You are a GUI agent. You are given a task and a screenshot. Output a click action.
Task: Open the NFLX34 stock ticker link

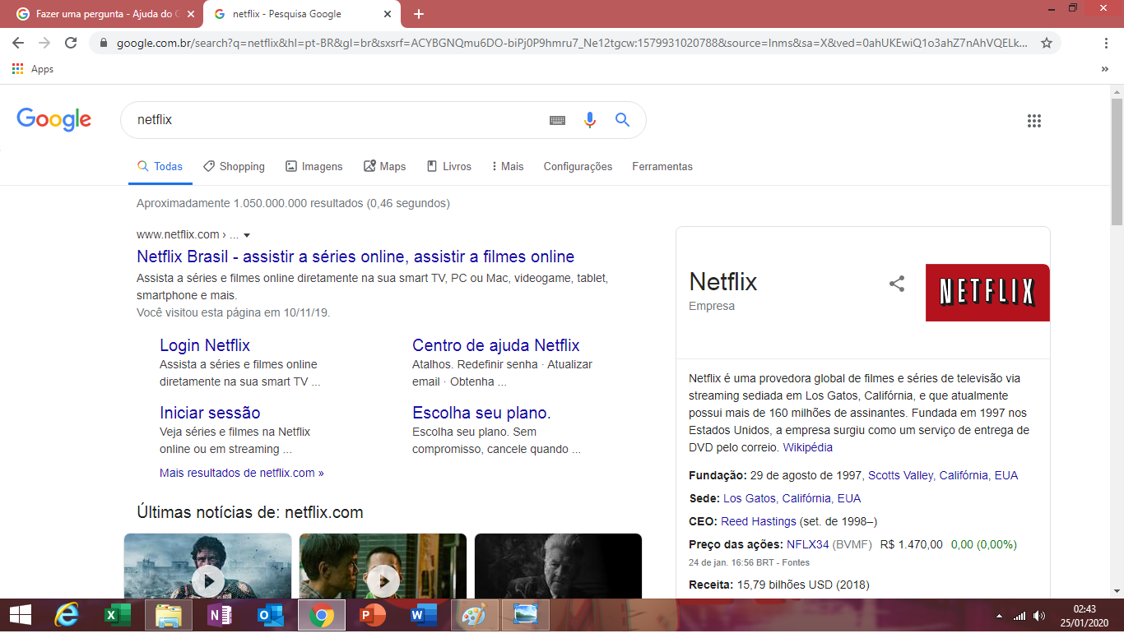tap(807, 544)
